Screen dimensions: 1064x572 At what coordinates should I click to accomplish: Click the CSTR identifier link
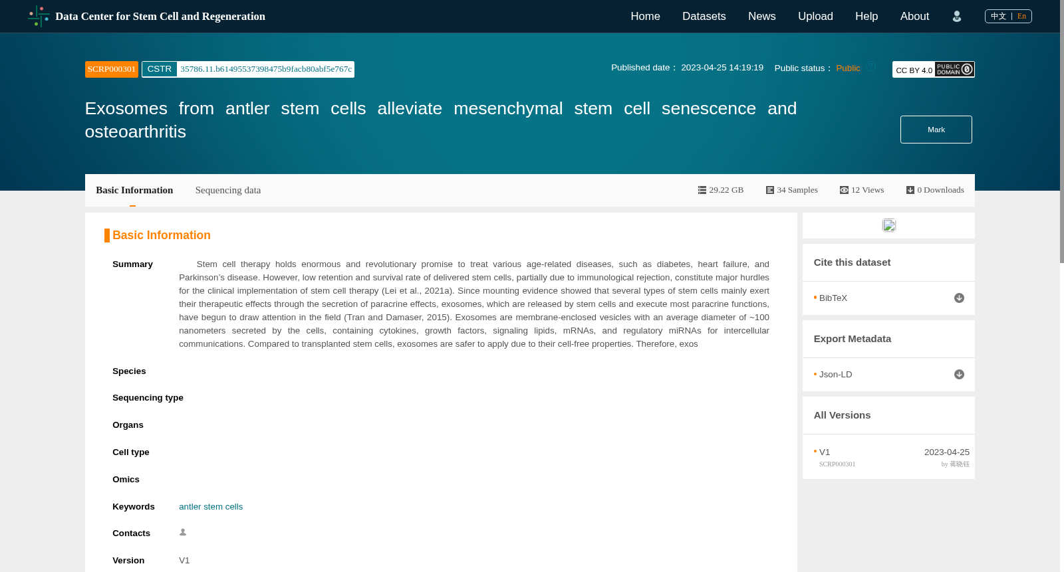point(248,69)
